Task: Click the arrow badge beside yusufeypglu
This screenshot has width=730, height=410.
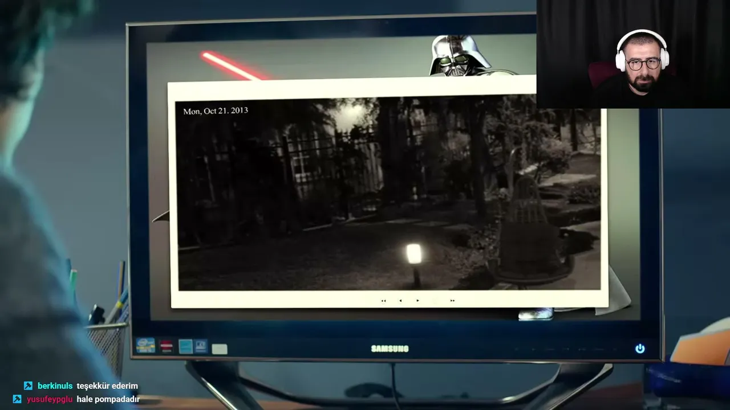Action: 17,399
